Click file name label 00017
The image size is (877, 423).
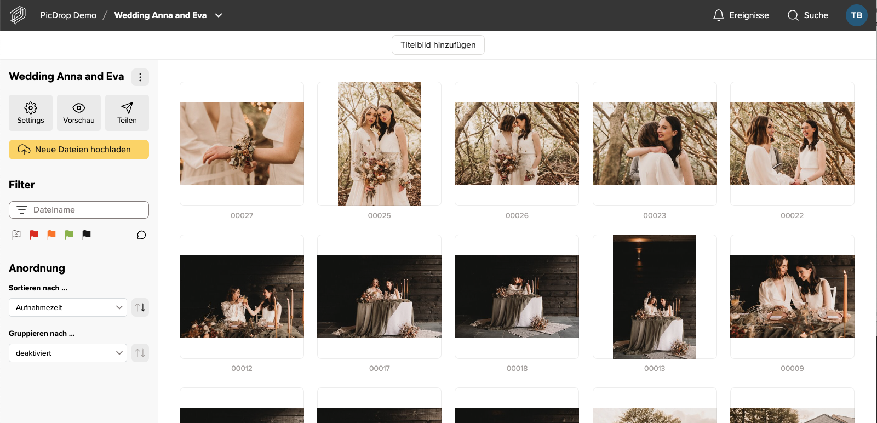(379, 369)
